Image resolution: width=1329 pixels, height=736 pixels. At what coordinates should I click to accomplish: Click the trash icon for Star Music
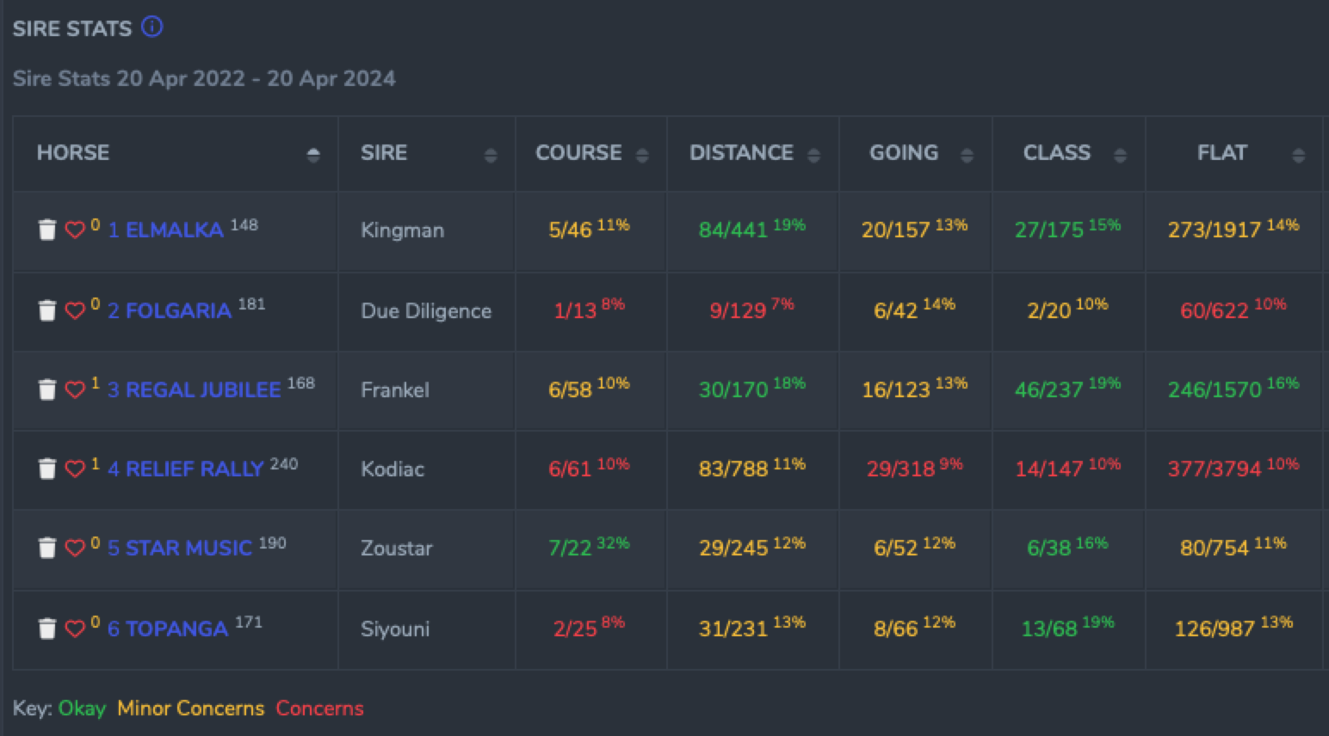[x=47, y=548]
